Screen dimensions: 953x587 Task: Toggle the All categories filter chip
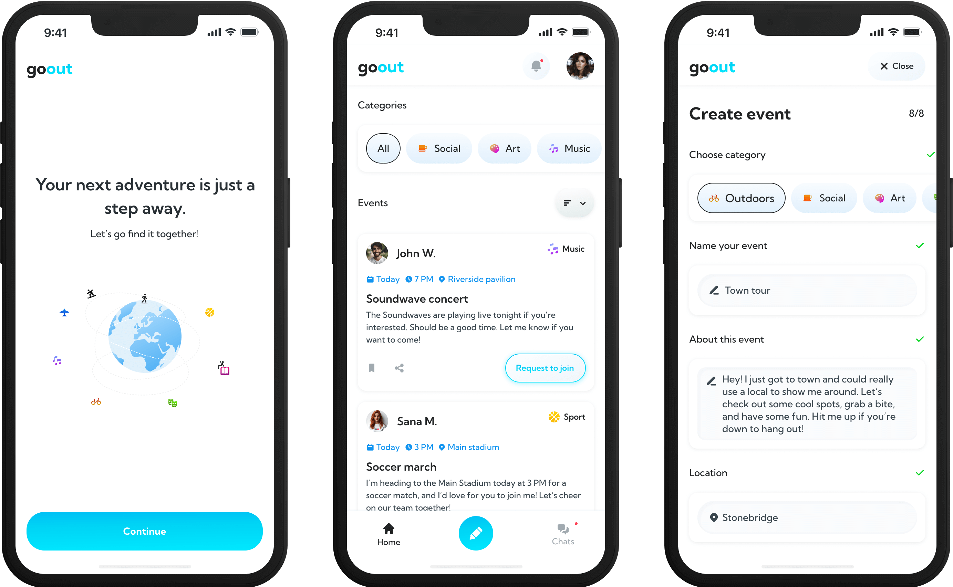[x=383, y=149]
